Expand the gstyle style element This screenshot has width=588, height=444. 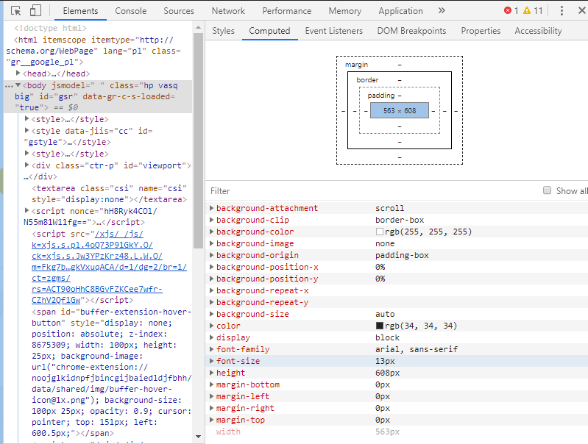click(x=26, y=130)
